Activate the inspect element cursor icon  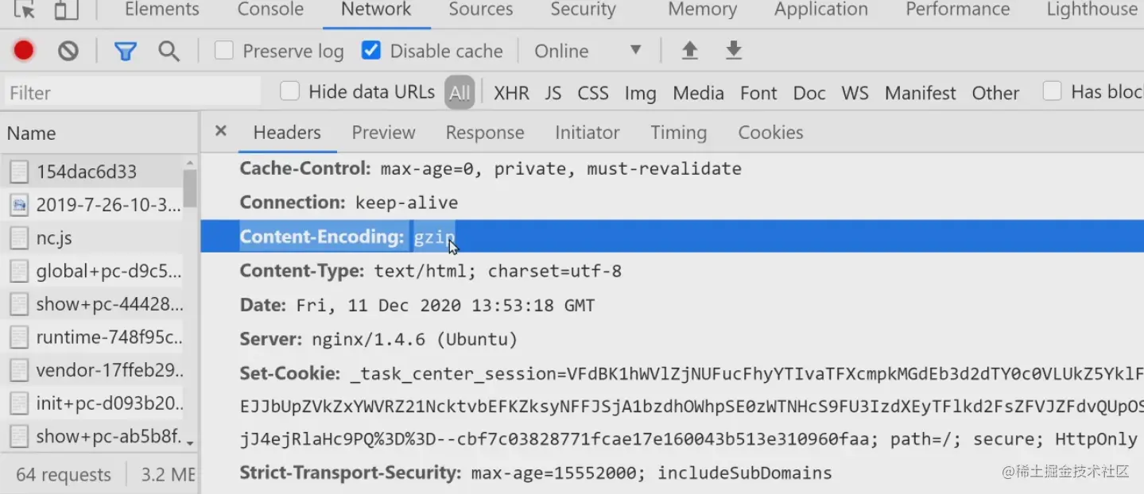[25, 10]
